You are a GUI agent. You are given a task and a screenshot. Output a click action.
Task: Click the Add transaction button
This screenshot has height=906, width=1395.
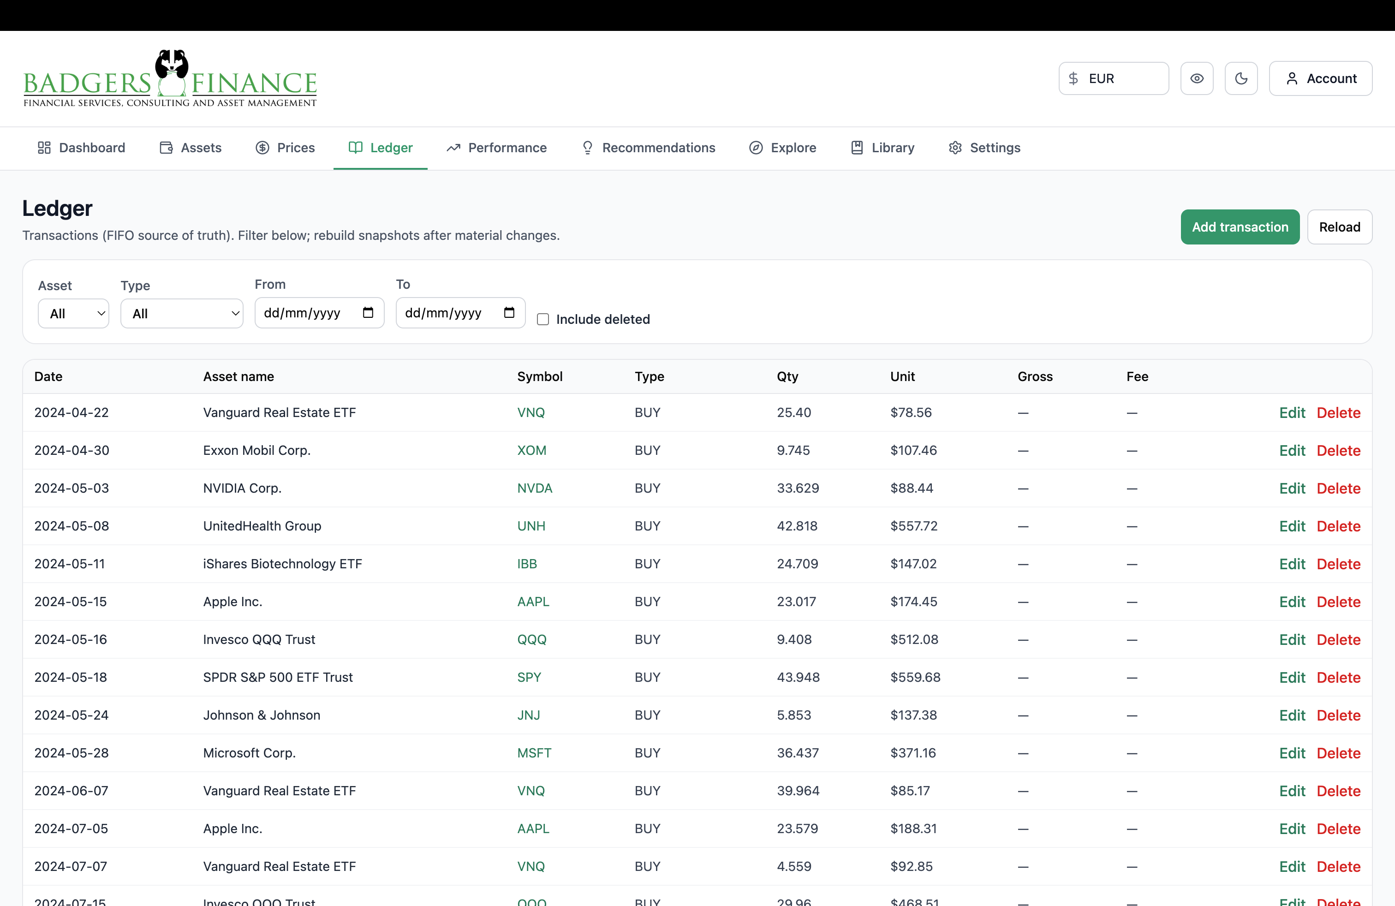click(1240, 227)
